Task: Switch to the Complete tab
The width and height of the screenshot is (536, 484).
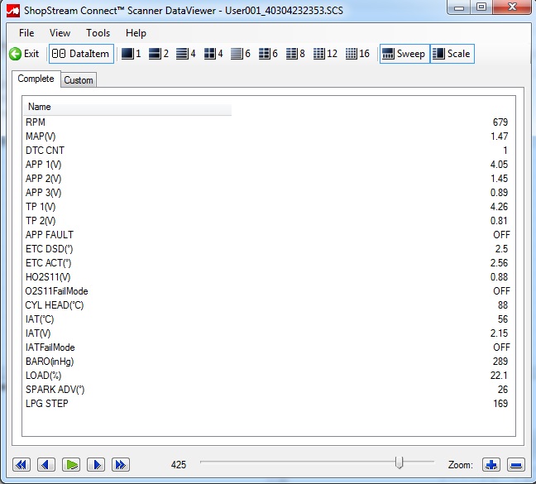Action: 36,79
